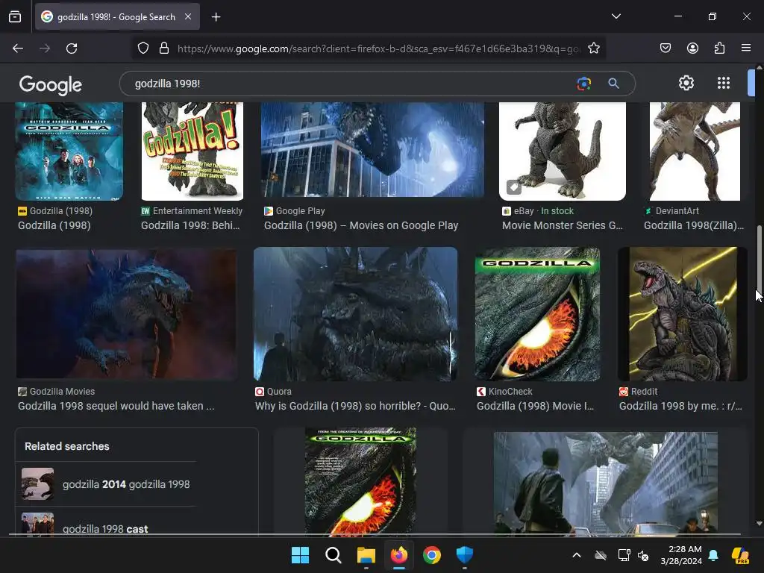Viewport: 764px width, 573px height.
Task: Open the eBay Godzilla figure image
Action: point(563,151)
